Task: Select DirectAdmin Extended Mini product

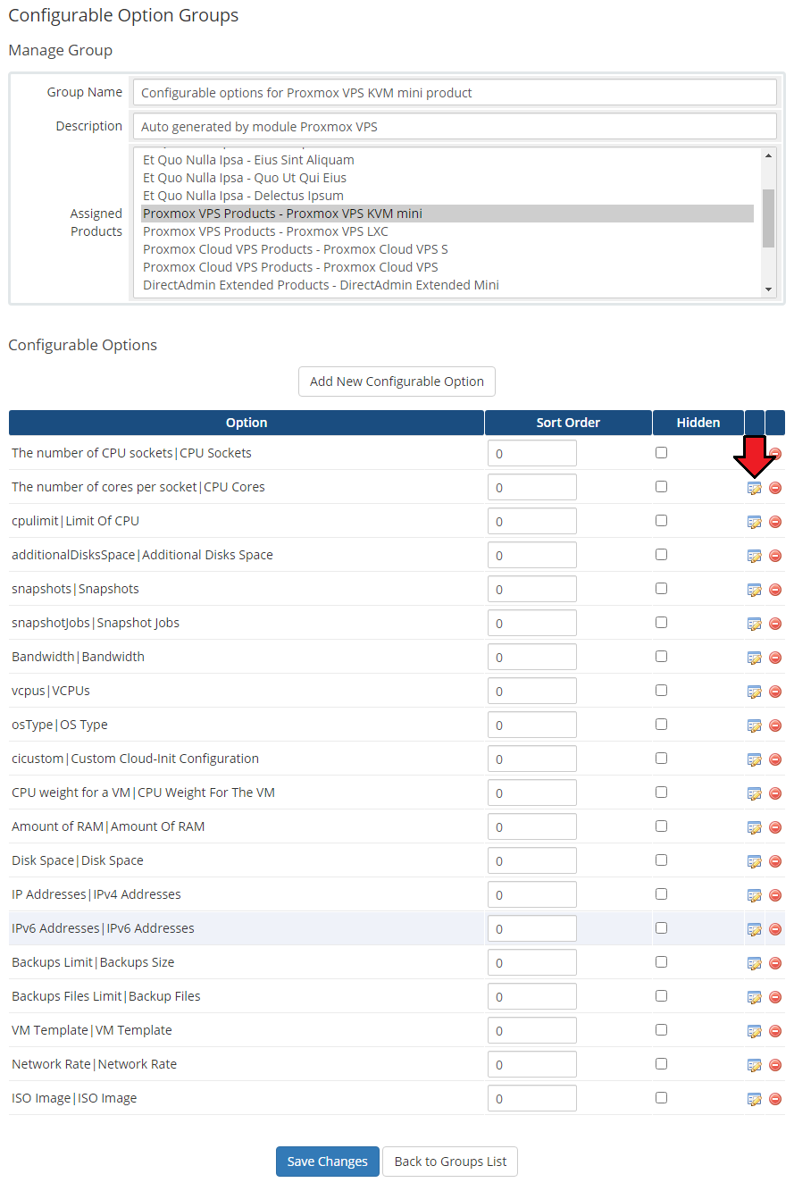Action: (447, 285)
